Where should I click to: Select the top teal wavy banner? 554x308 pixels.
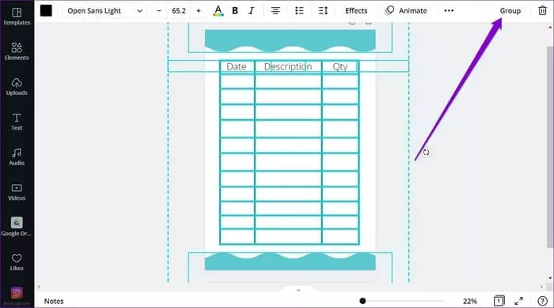coord(290,40)
